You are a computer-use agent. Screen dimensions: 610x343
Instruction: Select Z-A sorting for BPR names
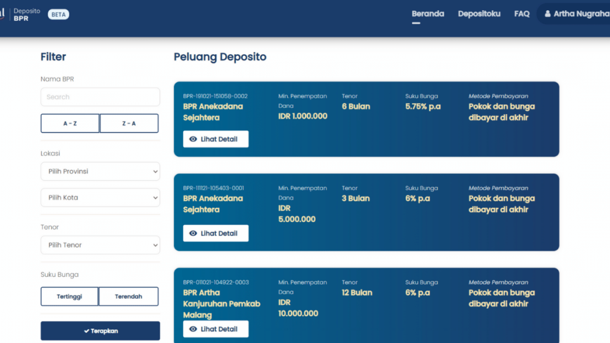(129, 123)
